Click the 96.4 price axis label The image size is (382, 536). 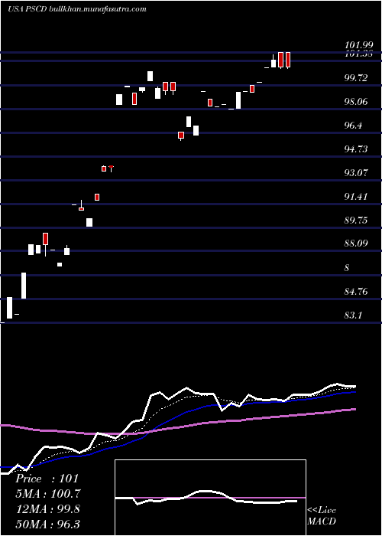point(353,126)
